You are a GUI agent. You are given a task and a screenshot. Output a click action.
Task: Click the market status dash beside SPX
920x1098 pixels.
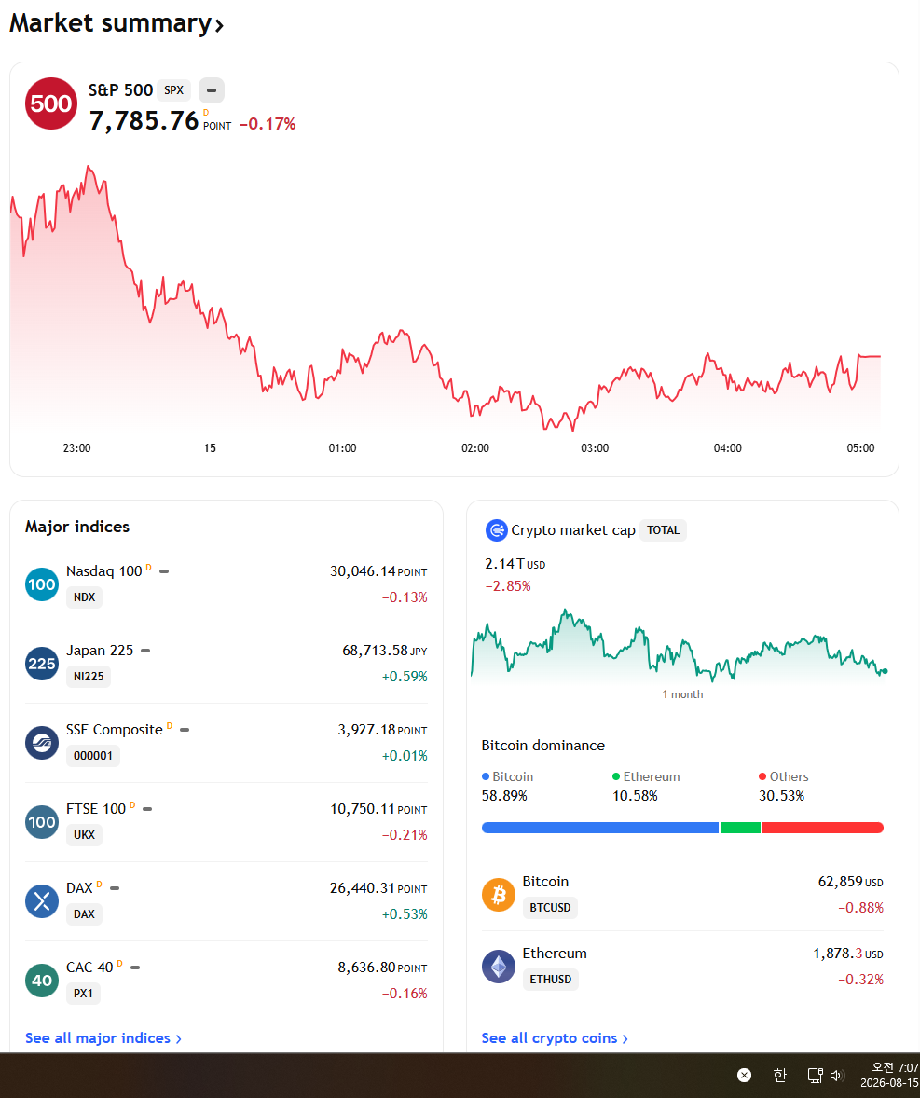212,90
